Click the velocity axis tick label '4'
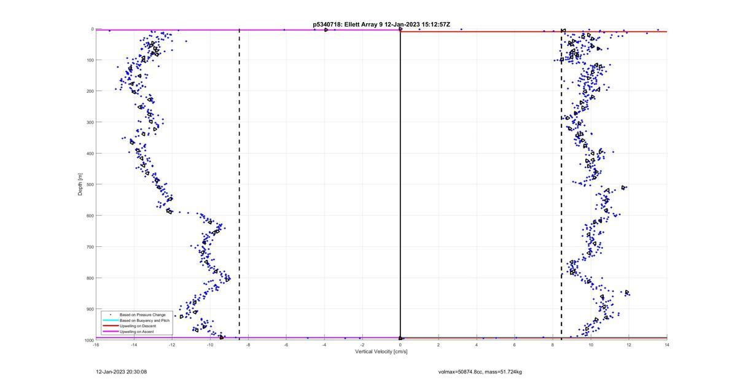The height and width of the screenshot is (382, 737). (x=477, y=345)
